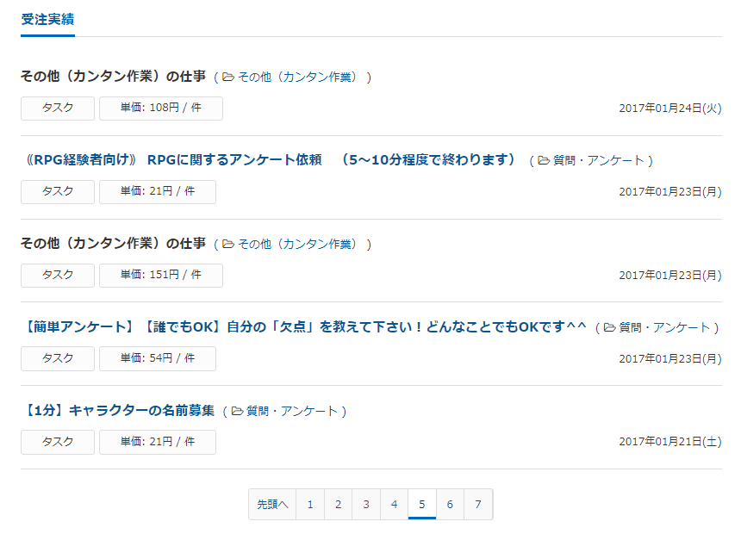This screenshot has height=534, width=741.
Task: Click folder icon in RPG survey row
Action: 544,160
